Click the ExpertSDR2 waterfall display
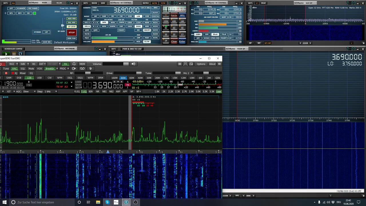 click(111, 176)
